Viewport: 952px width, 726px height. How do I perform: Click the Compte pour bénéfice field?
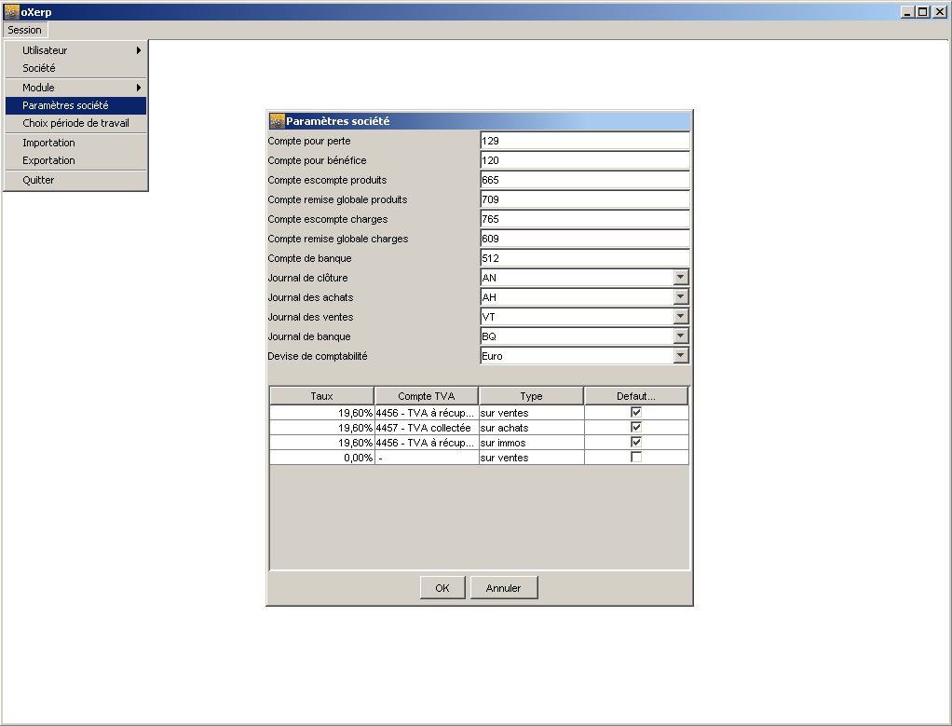click(585, 160)
